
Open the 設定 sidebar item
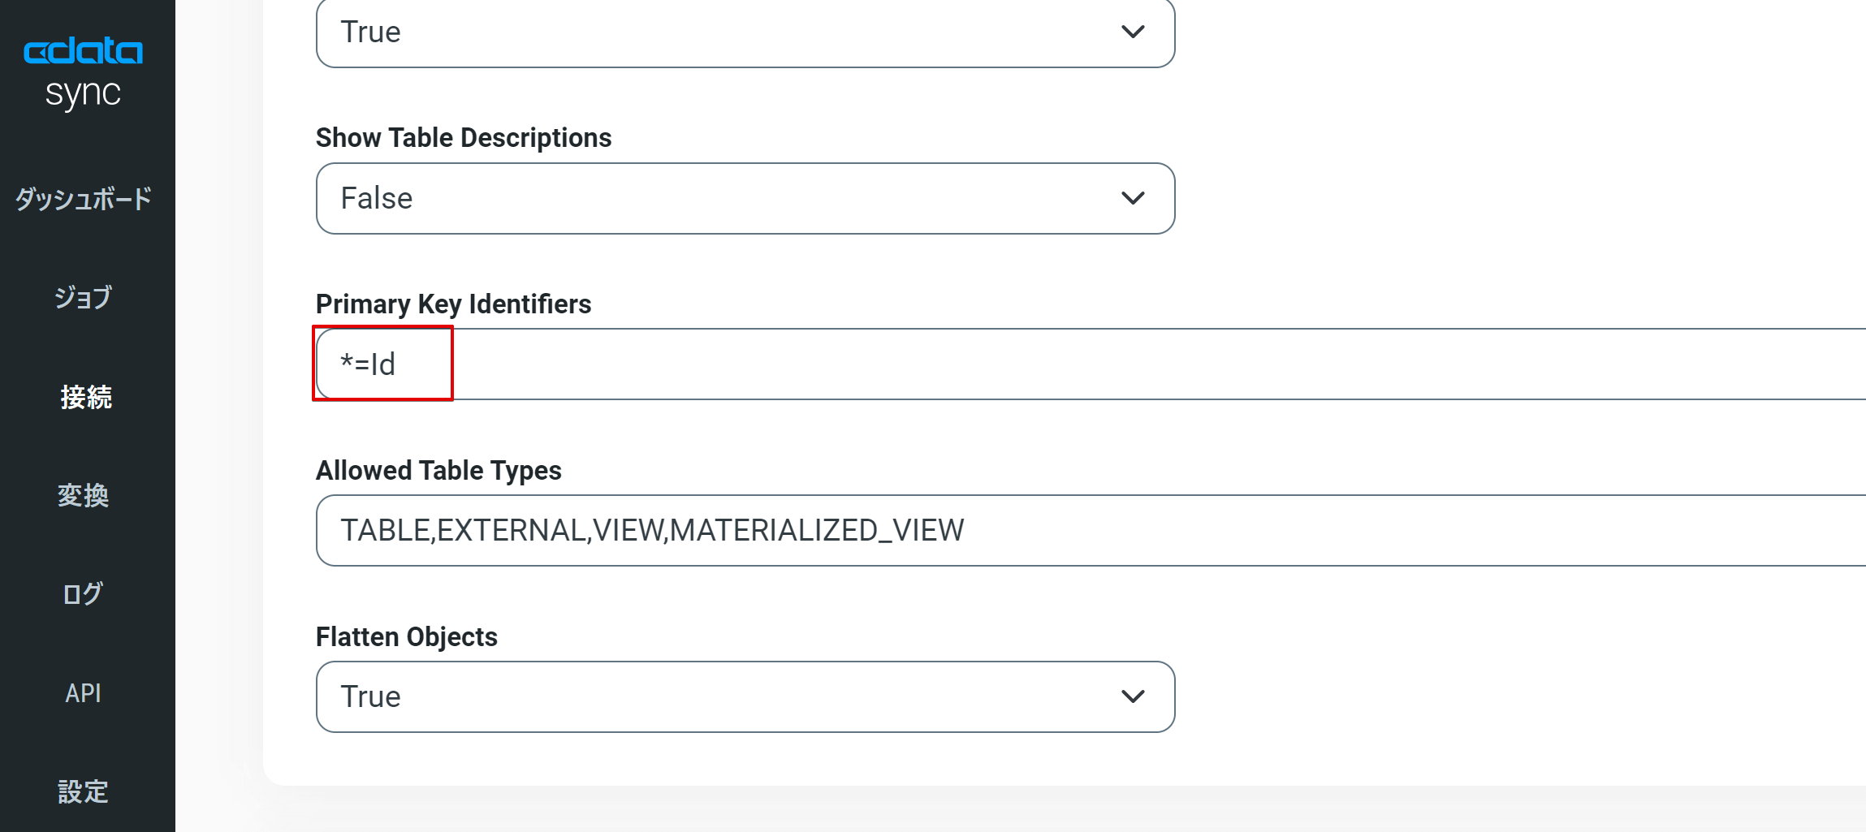point(83,791)
